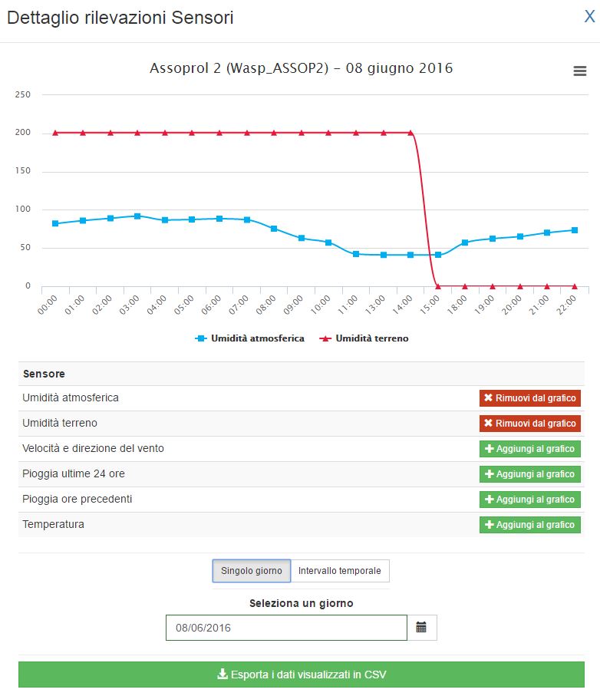
Task: Add Velocità e direzione del vento to chart
Action: [530, 449]
